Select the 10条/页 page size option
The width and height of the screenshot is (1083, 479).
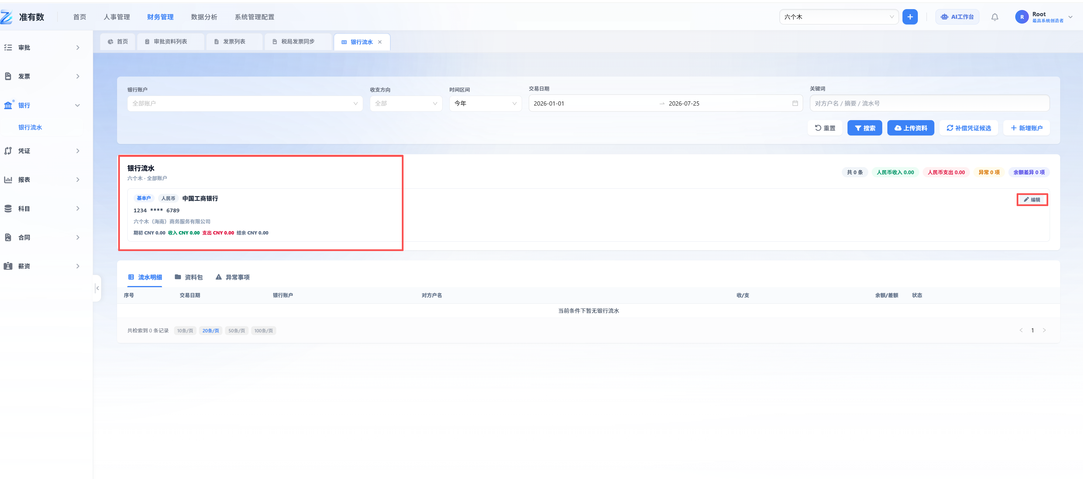(185, 331)
